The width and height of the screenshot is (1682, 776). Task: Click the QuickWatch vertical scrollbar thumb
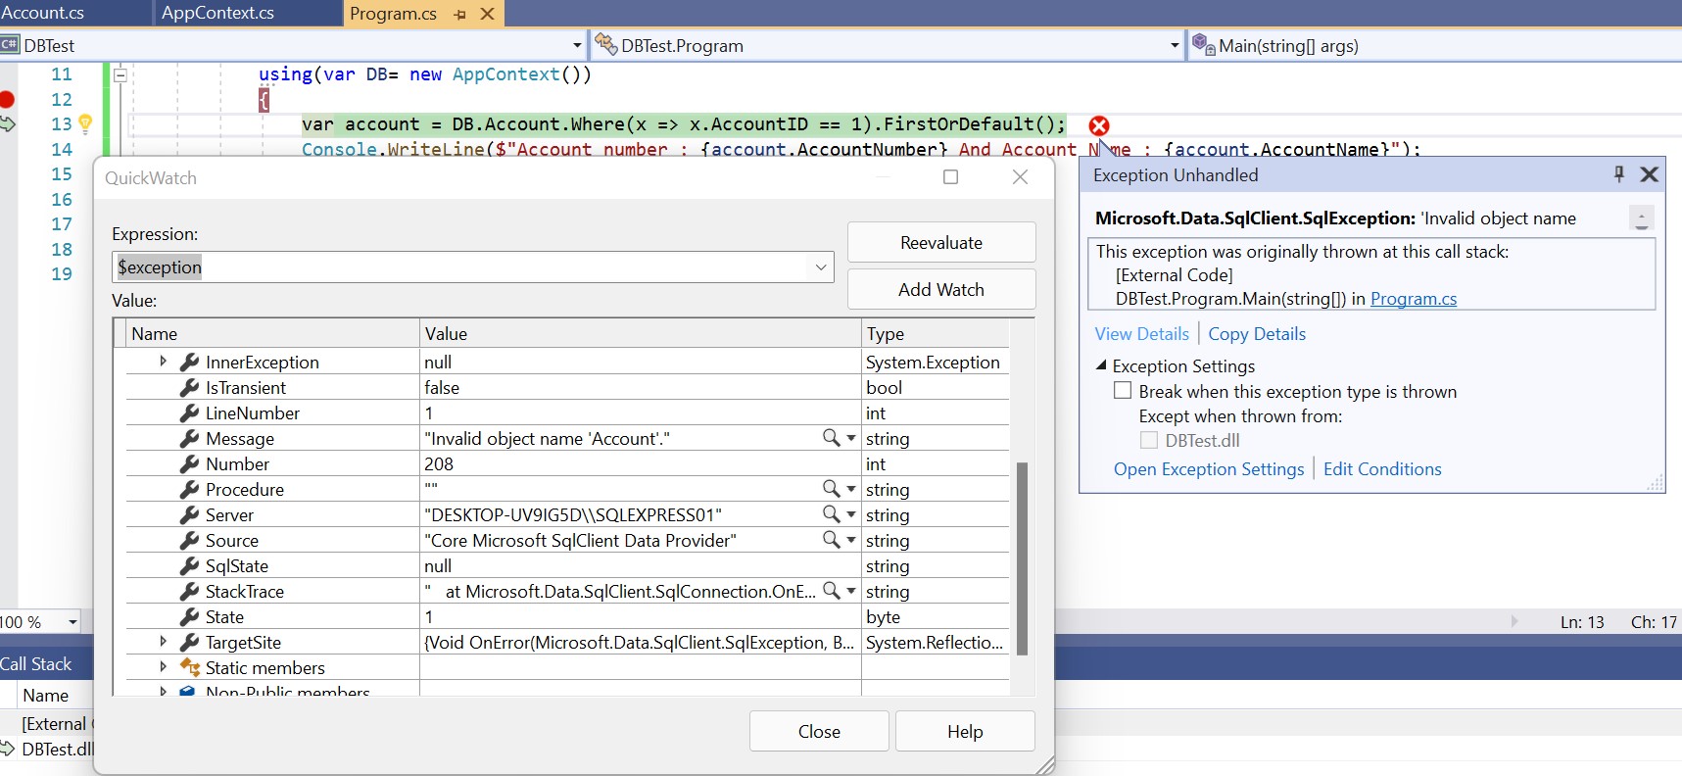point(1022,557)
